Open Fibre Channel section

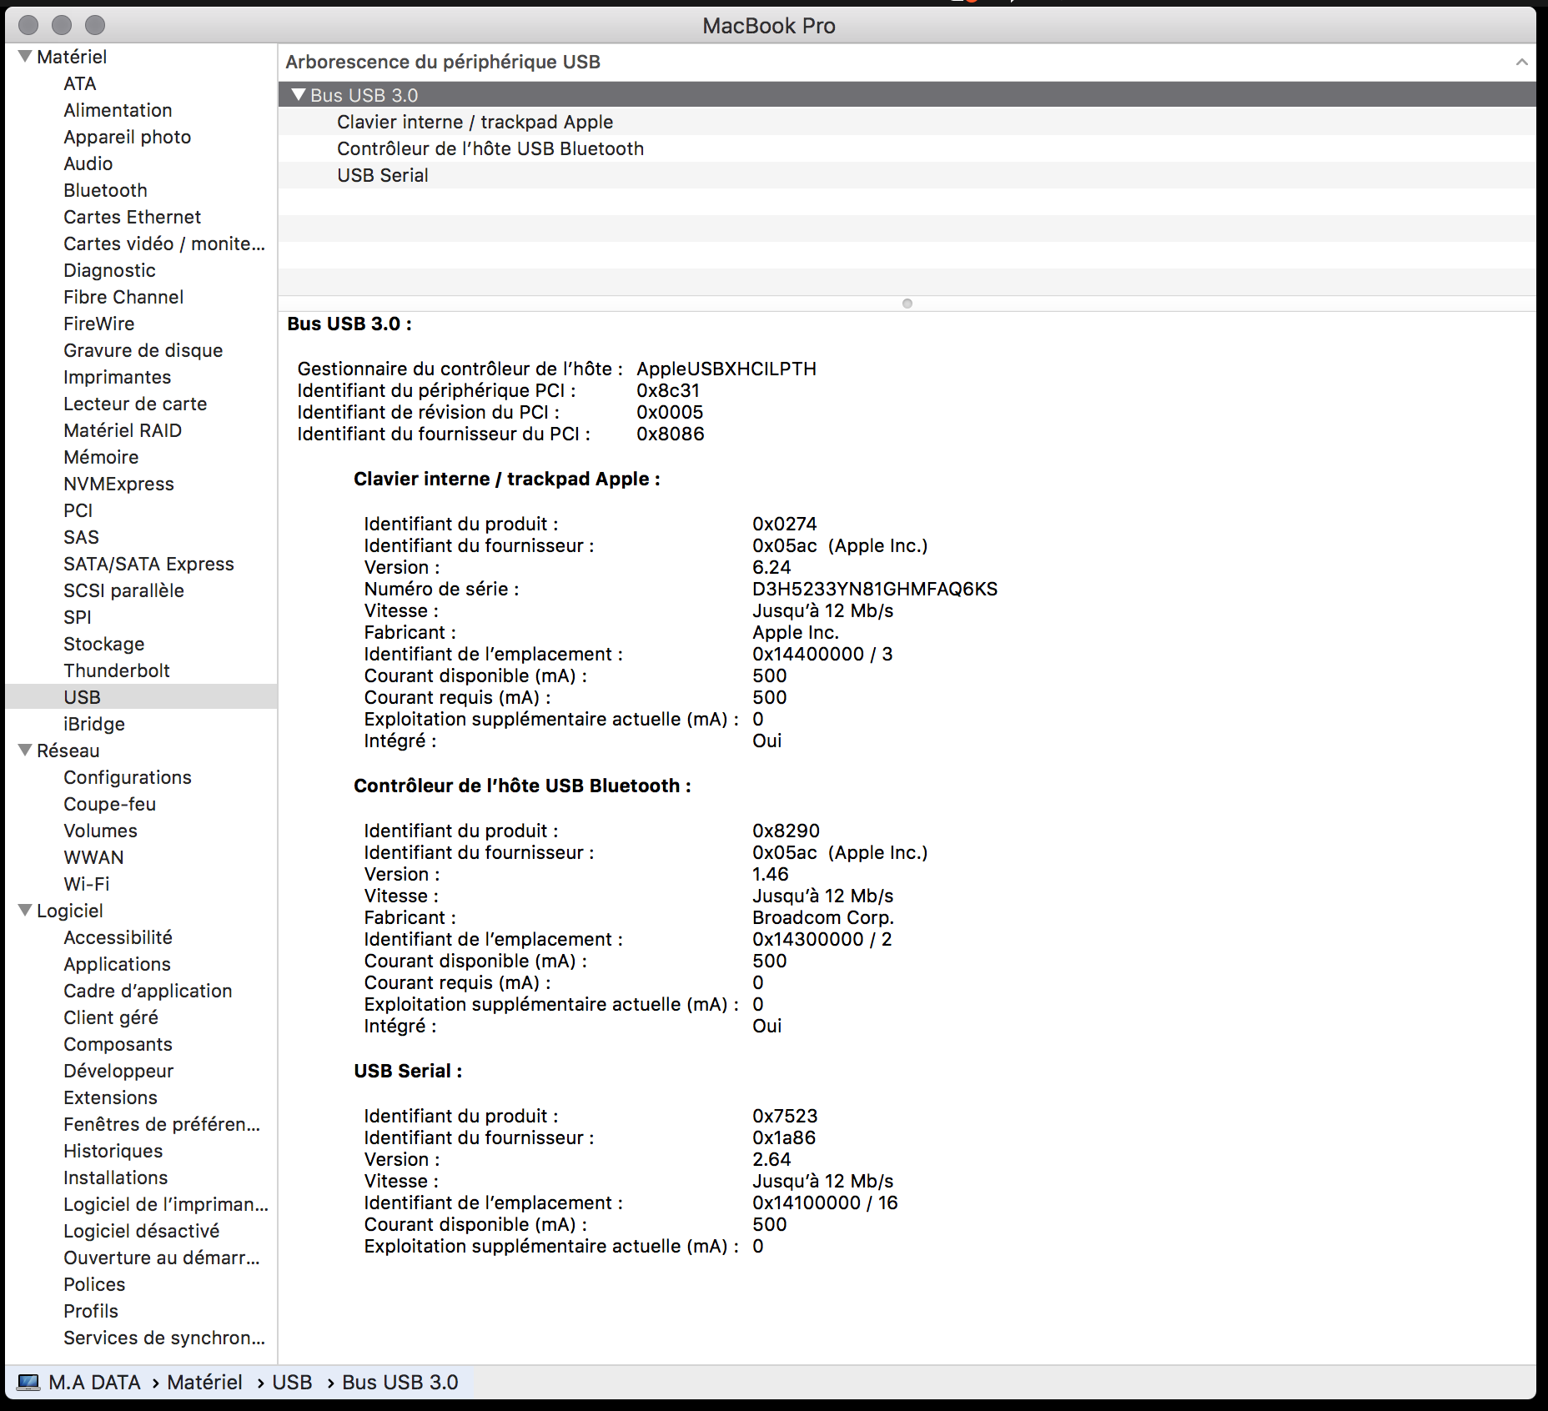[123, 297]
